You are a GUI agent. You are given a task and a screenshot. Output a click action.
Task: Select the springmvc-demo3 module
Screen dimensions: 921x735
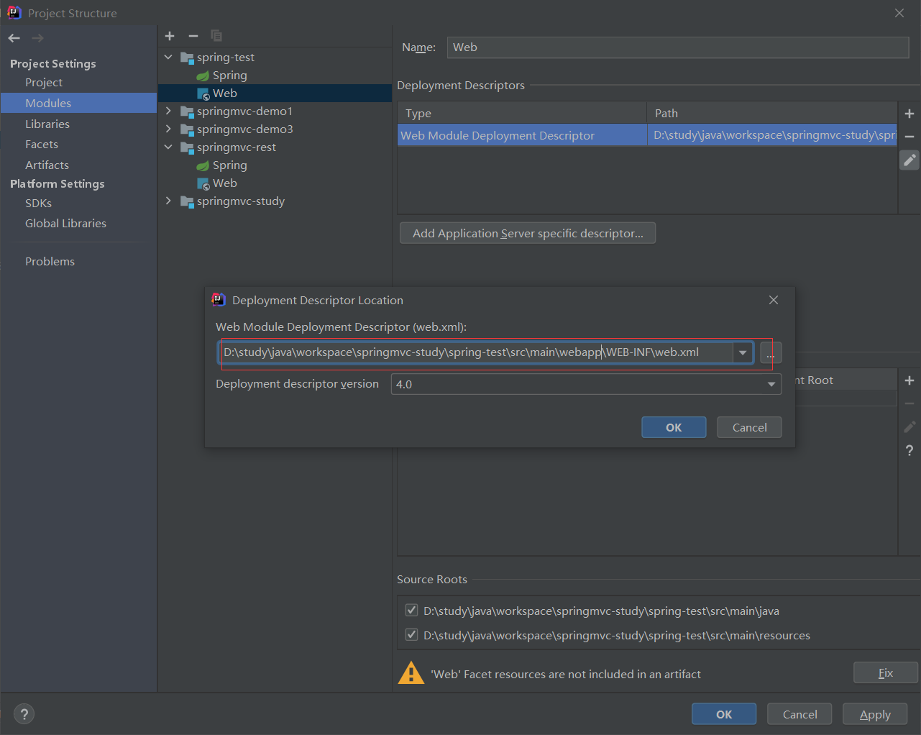tap(244, 129)
